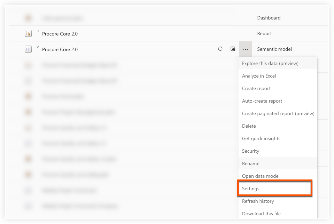Click the shared arrow beside the semantic model name
Viewport: 334px width, 224px height.
tap(38, 47)
